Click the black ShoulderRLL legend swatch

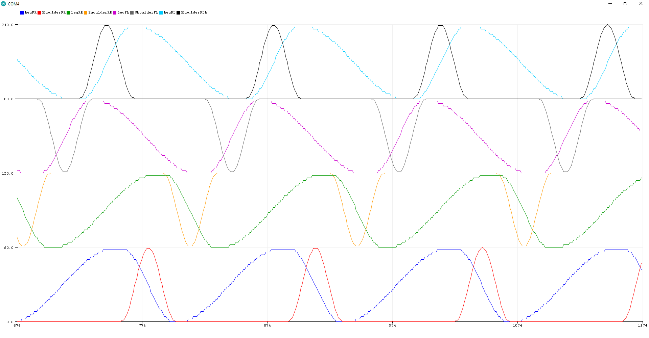pos(178,13)
